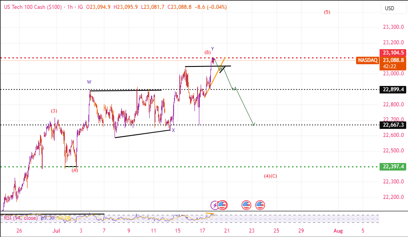
Task: Select the W wave label
Action: (89, 82)
